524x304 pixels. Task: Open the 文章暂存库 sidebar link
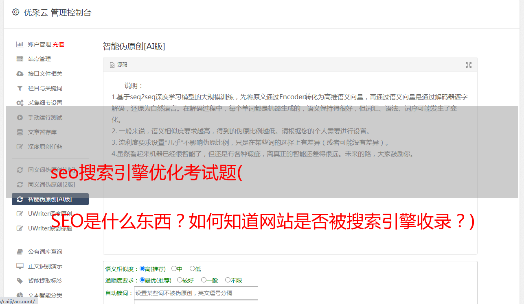(42, 132)
